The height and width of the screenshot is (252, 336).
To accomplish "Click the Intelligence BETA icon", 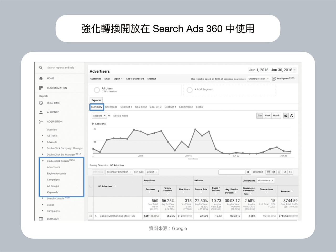I will [x=274, y=79].
